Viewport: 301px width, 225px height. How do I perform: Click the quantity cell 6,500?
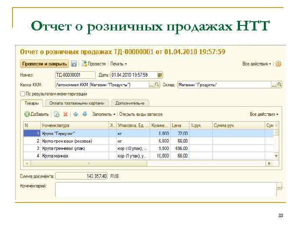click(x=160, y=141)
